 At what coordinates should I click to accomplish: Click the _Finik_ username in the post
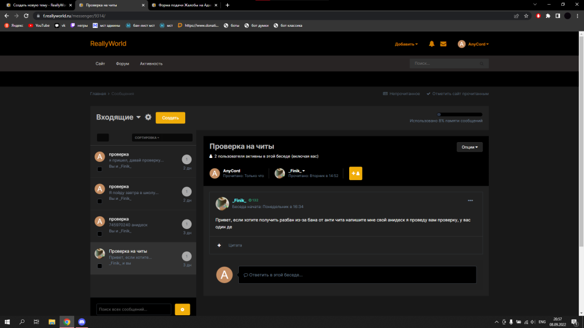[x=239, y=200]
